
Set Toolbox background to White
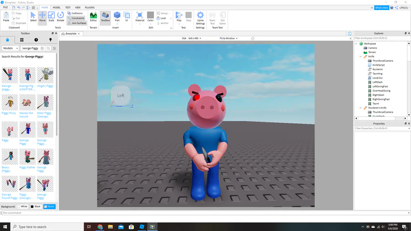pos(22,206)
